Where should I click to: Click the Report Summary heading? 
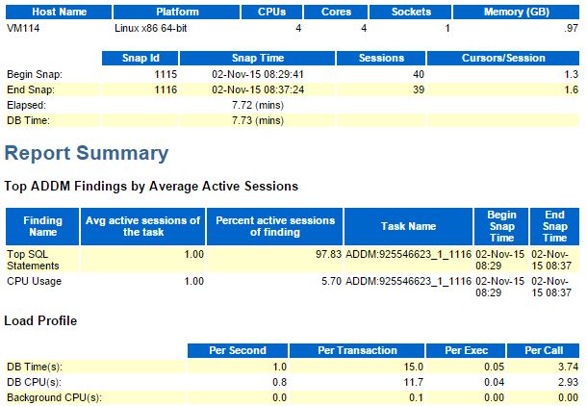87,153
